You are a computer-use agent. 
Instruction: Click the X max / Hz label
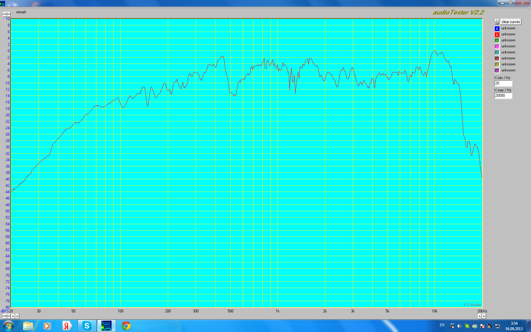click(503, 90)
